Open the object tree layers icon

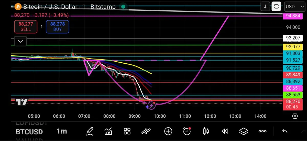tap(244, 131)
